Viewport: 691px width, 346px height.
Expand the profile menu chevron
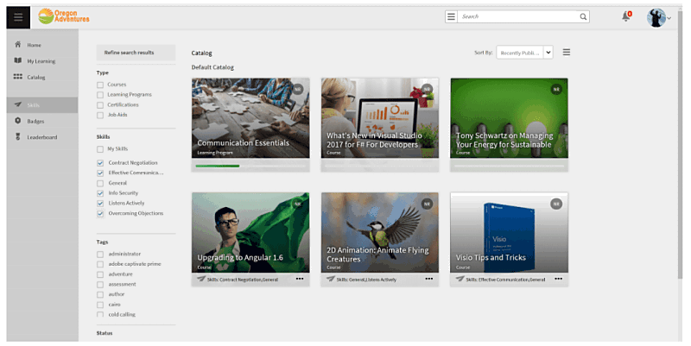[669, 18]
